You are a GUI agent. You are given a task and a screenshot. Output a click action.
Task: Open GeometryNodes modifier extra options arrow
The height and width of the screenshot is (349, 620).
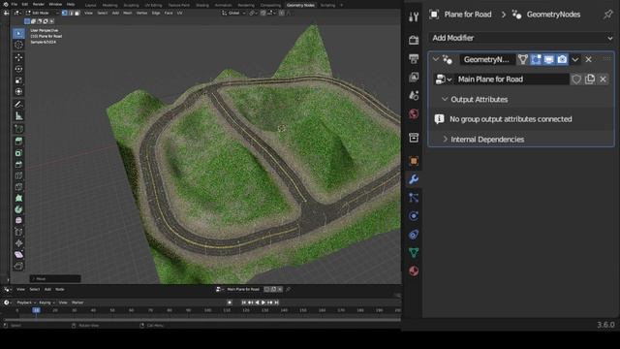click(575, 59)
